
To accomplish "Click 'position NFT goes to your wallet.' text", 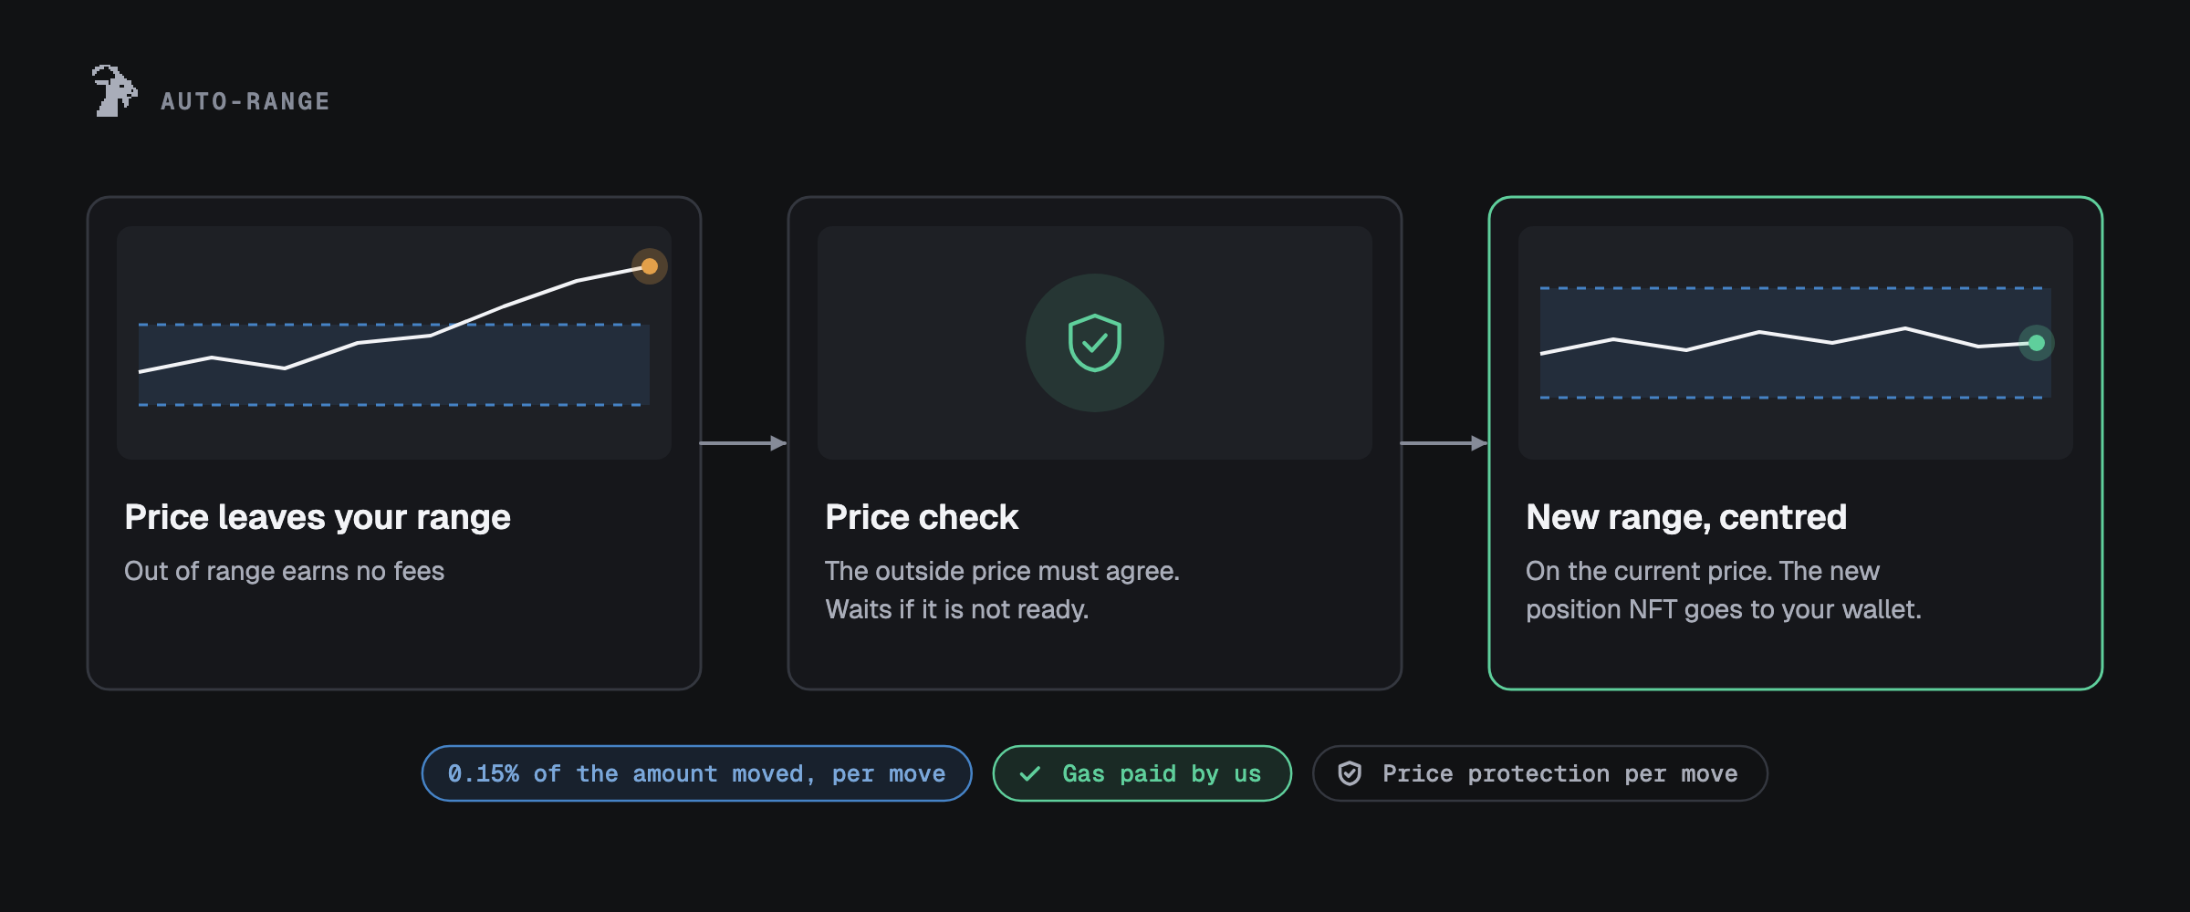I will coord(1724,609).
